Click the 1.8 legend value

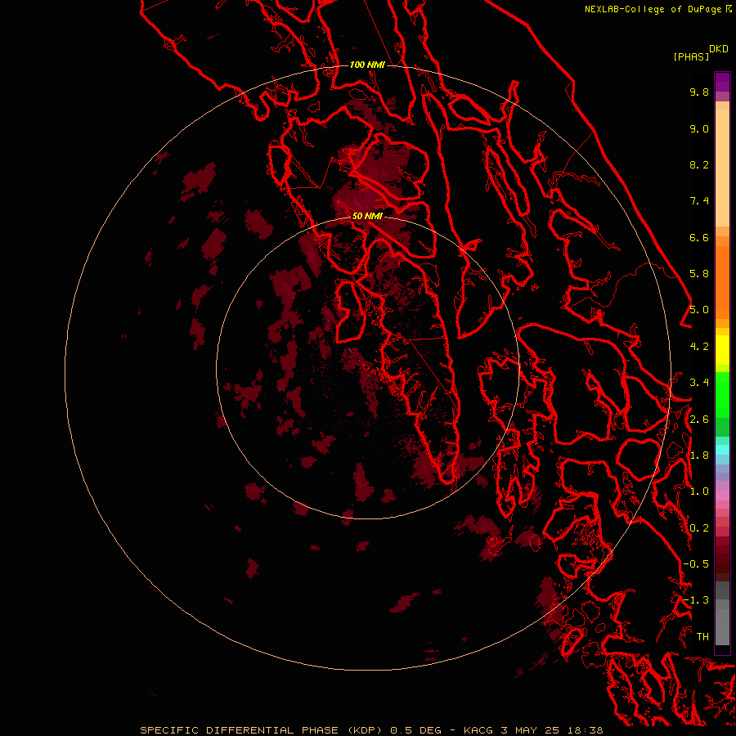699,456
